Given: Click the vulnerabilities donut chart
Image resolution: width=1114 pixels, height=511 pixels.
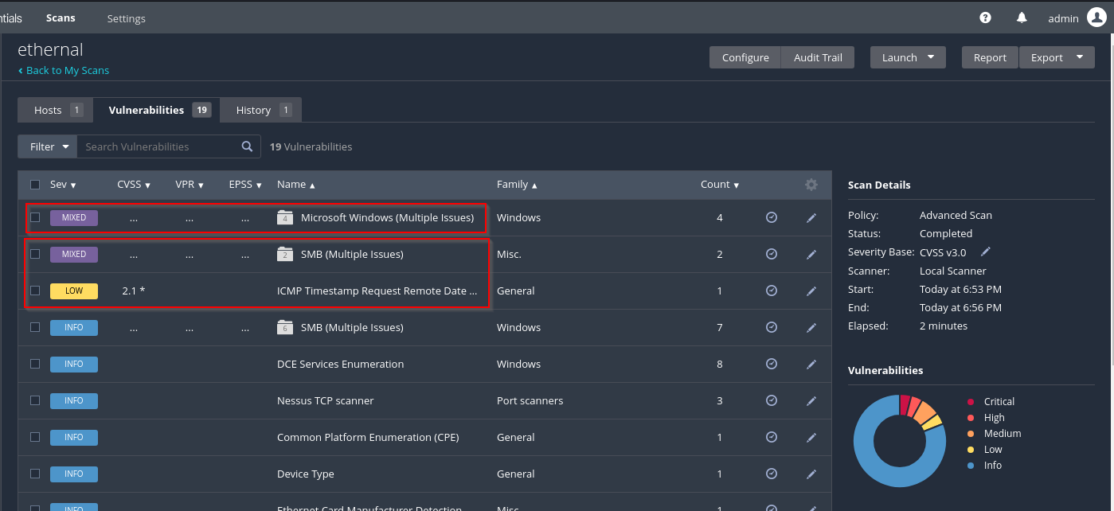Looking at the screenshot, I should point(900,440).
